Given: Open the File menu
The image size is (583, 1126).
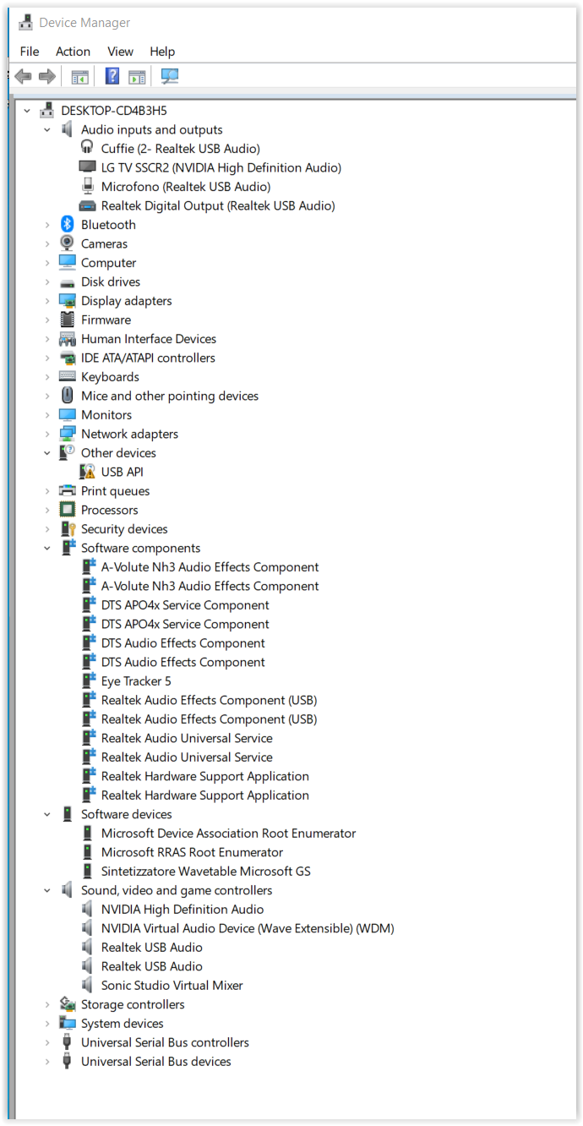Looking at the screenshot, I should coord(30,52).
